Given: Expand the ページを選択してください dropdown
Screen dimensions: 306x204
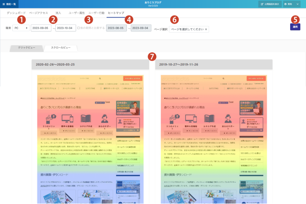Looking at the screenshot, I should click(189, 29).
